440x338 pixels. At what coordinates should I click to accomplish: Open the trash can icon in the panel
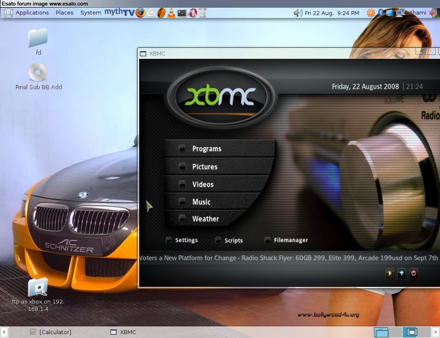click(203, 13)
